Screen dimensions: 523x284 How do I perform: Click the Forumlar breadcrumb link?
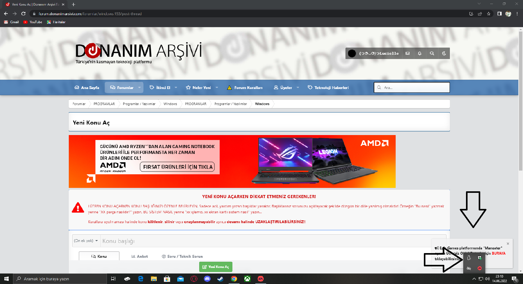coord(79,104)
